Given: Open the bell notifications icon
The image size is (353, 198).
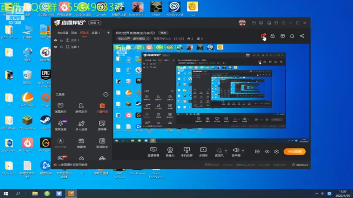Looking at the screenshot, I should pos(292,36).
